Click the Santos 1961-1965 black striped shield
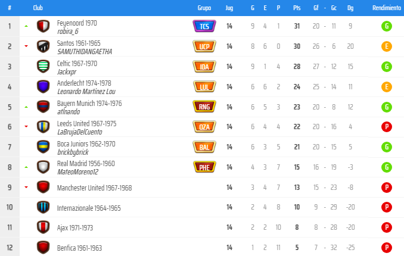 point(43,46)
